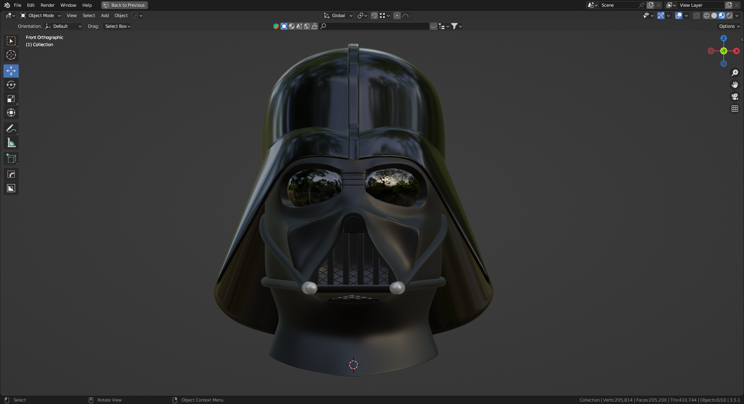Click the Scene name field
The image size is (744, 404).
click(619, 5)
